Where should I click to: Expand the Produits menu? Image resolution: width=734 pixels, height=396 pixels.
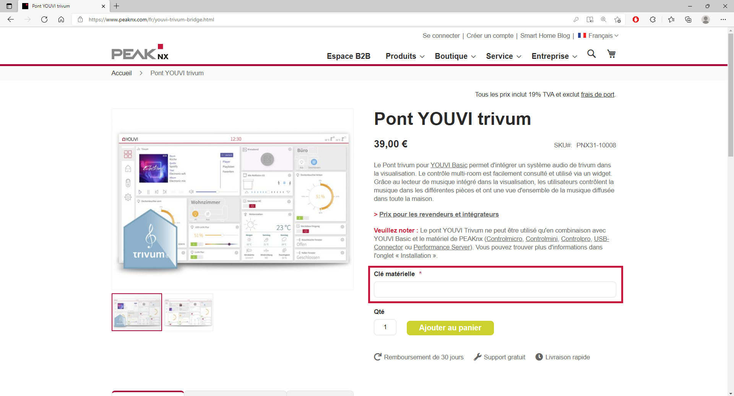pos(405,56)
